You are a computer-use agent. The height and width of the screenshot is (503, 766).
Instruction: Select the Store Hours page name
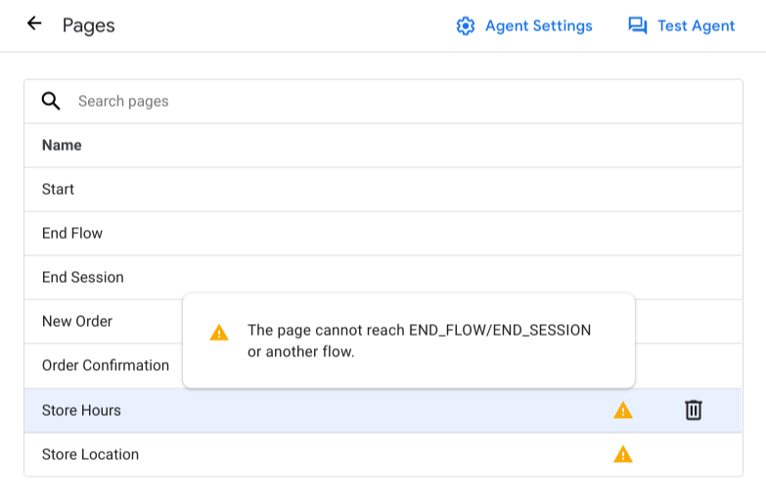point(81,410)
